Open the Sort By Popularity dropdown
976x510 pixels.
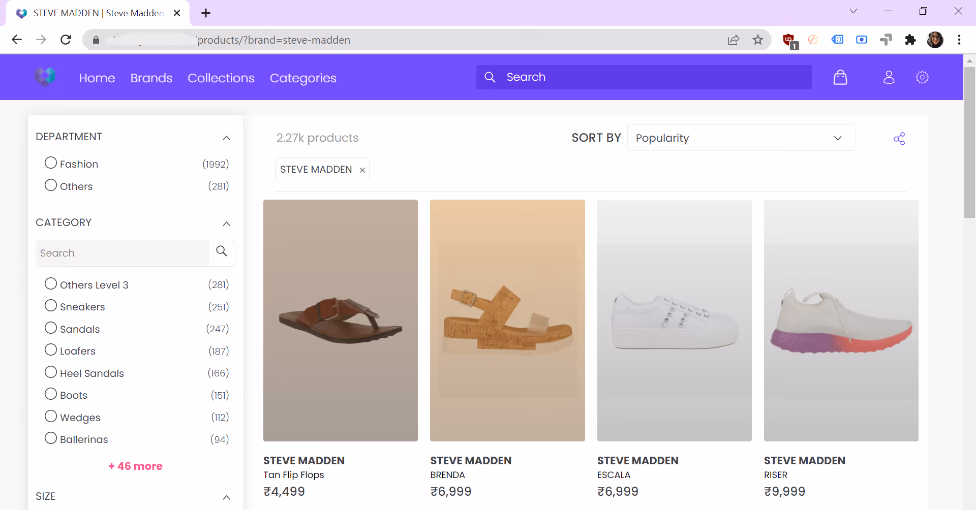coord(741,138)
